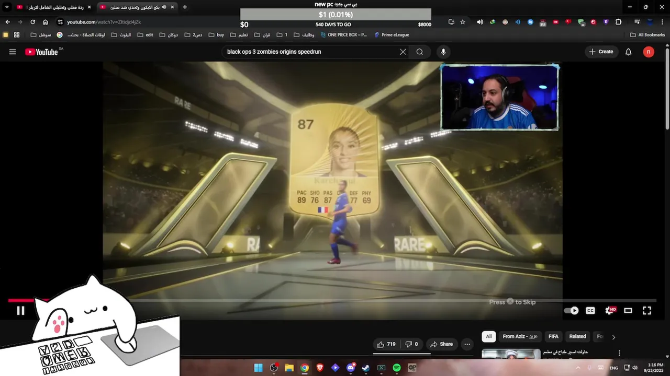Image resolution: width=670 pixels, height=376 pixels.
Task: Open File Explorer from taskbar
Action: 289,368
